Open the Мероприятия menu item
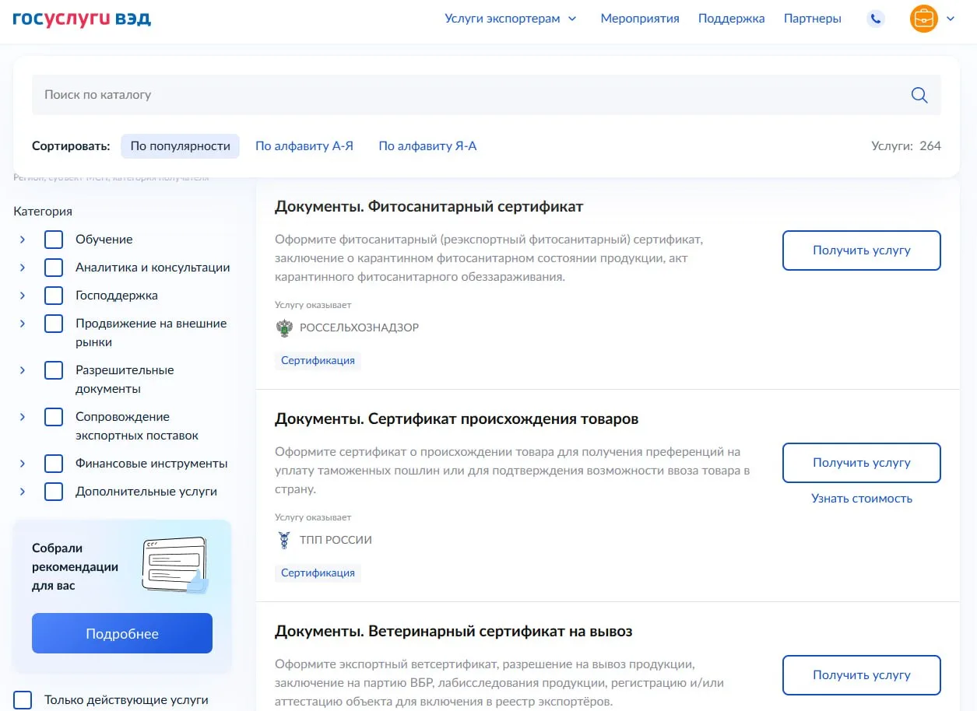This screenshot has height=711, width=977. (640, 19)
